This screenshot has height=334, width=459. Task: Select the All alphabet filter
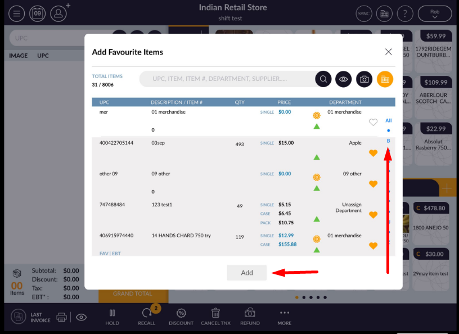388,121
